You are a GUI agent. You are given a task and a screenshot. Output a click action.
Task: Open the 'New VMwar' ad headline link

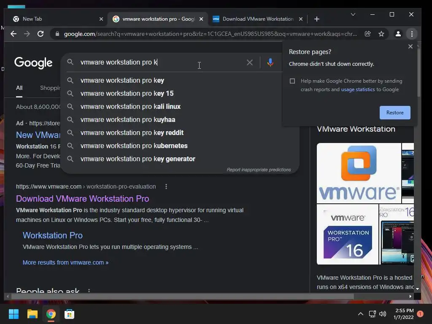38,135
